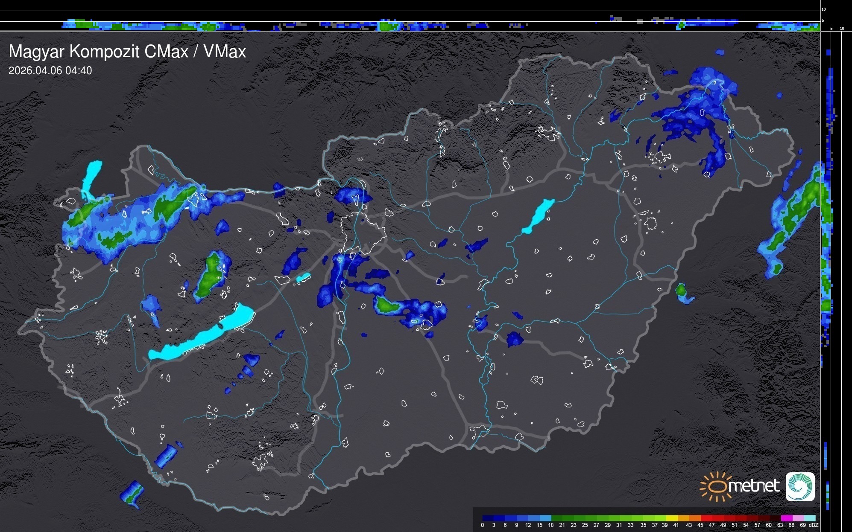Click the 2026.04.06 04:40 timestamp
The height and width of the screenshot is (532, 852).
coord(50,71)
